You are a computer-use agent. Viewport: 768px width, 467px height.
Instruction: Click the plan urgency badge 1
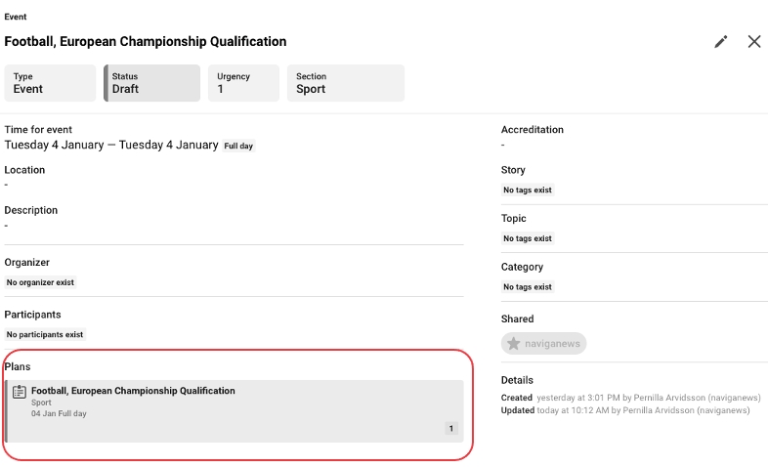[451, 428]
